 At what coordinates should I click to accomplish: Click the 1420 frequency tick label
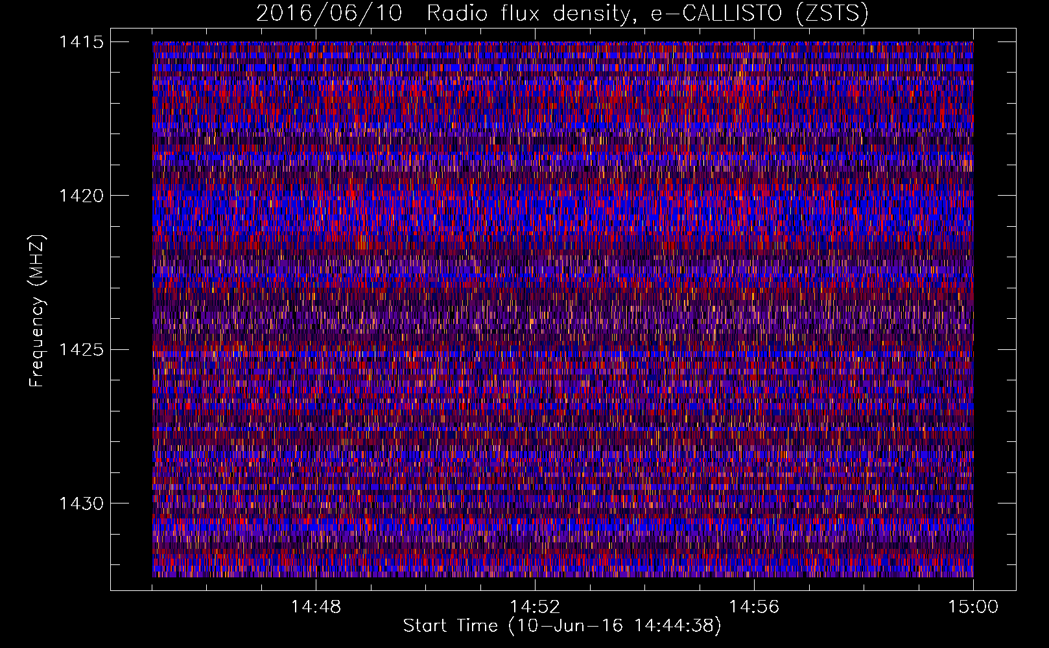click(x=81, y=196)
